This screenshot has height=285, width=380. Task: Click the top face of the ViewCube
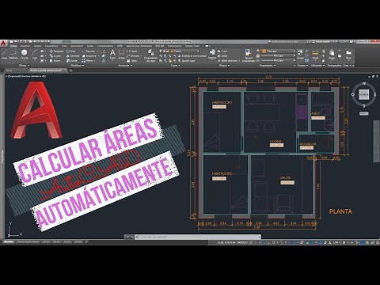point(363,94)
